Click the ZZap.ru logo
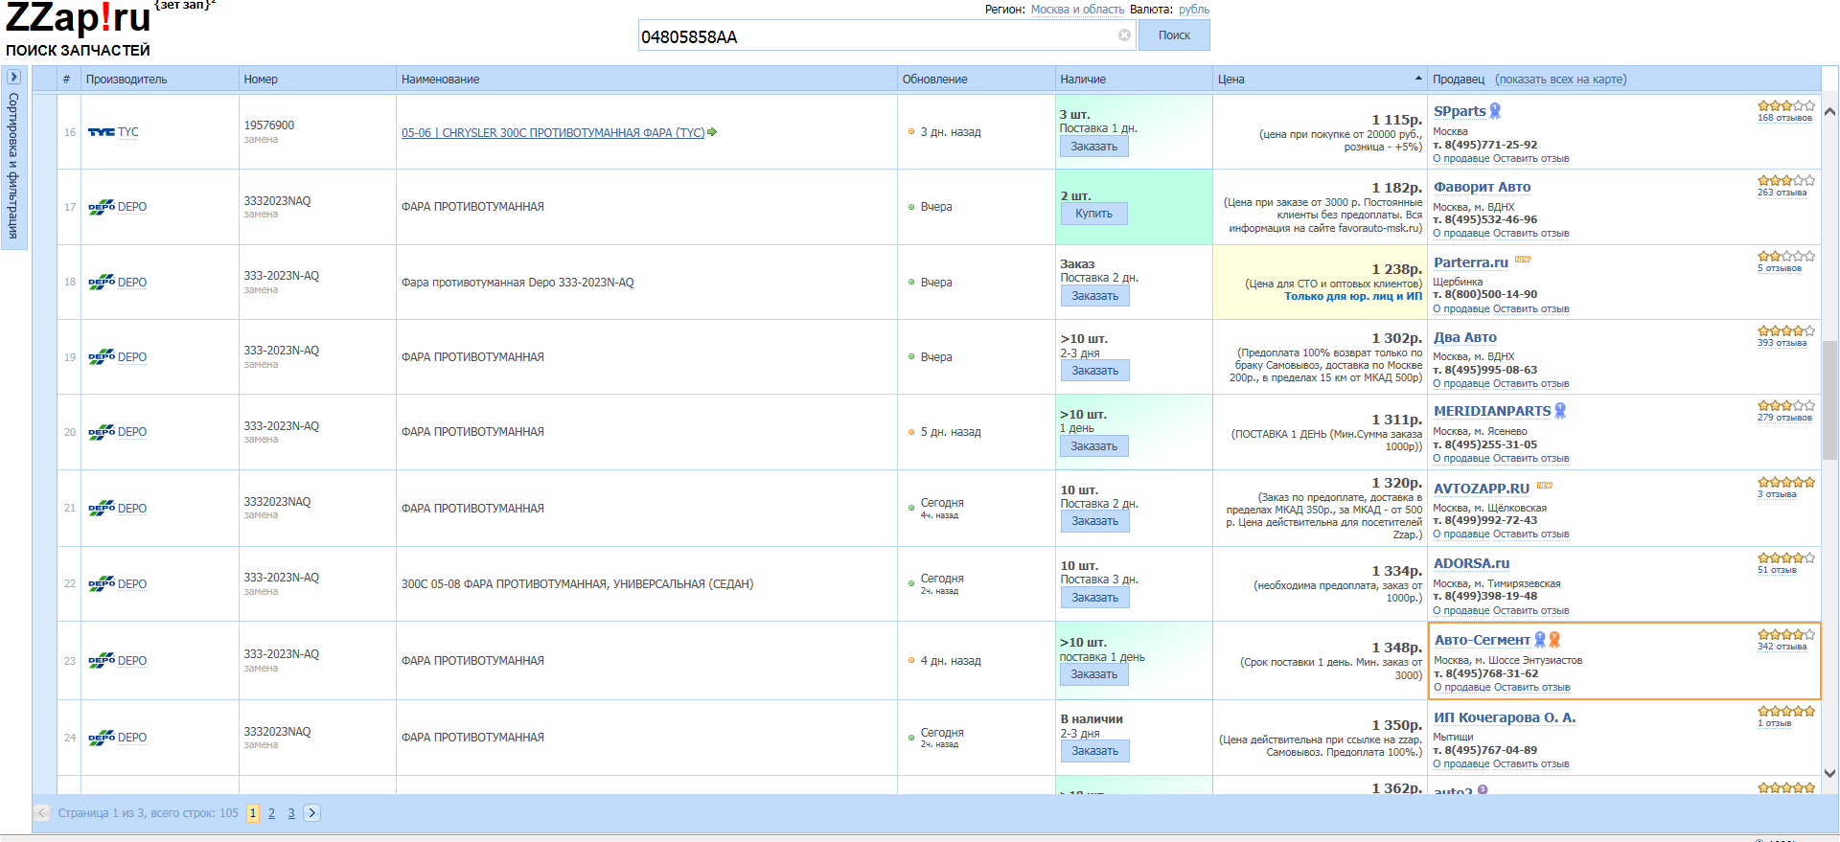Viewport: 1840px width, 842px height. click(x=79, y=17)
